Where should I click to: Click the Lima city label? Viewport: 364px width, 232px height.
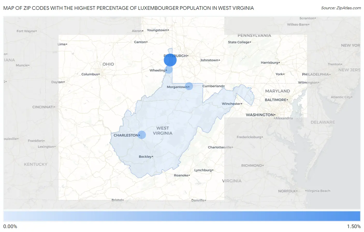62,44
